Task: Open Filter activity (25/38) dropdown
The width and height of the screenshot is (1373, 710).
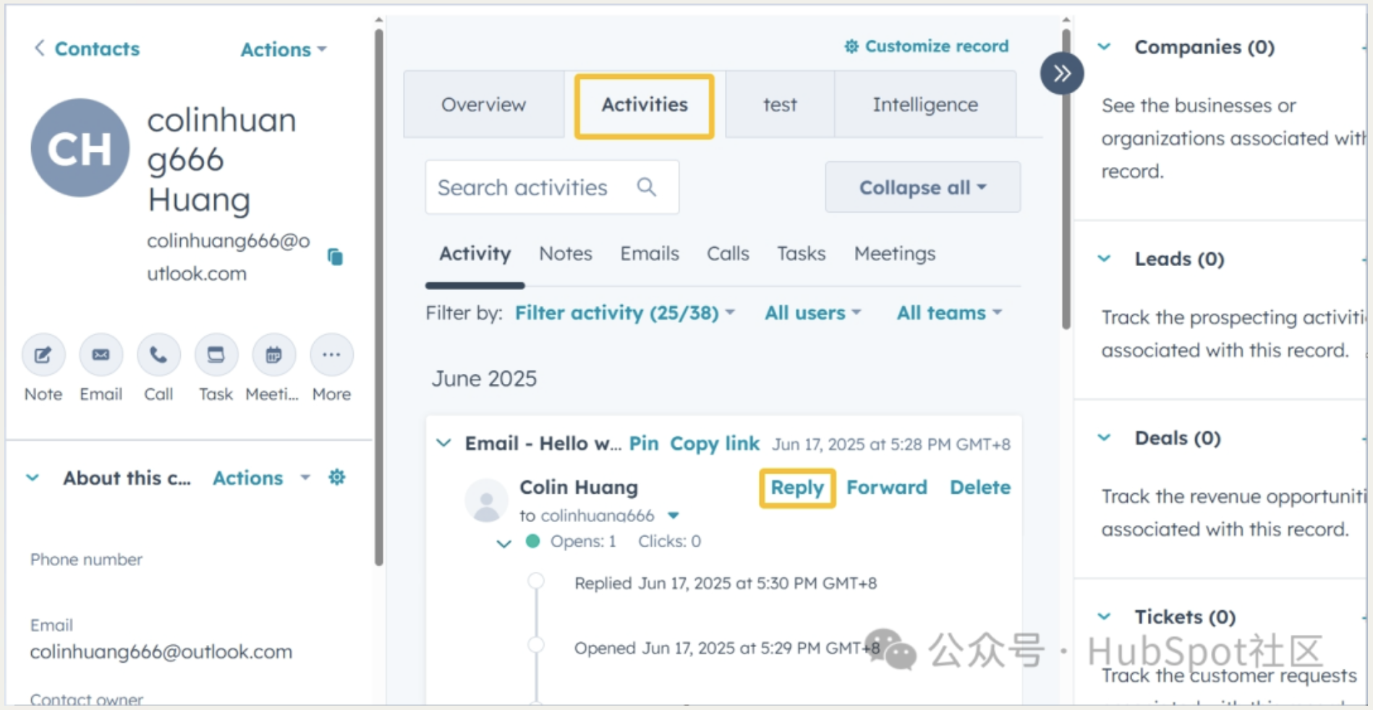Action: [624, 313]
